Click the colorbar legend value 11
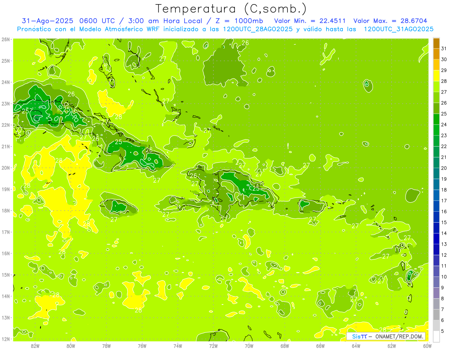 point(444,266)
